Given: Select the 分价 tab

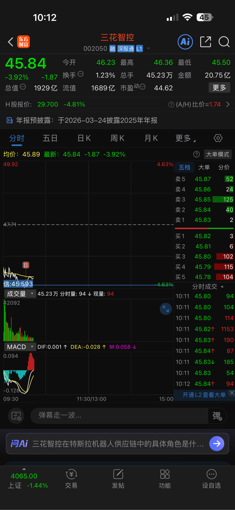Looking at the screenshot, I should tap(224, 167).
